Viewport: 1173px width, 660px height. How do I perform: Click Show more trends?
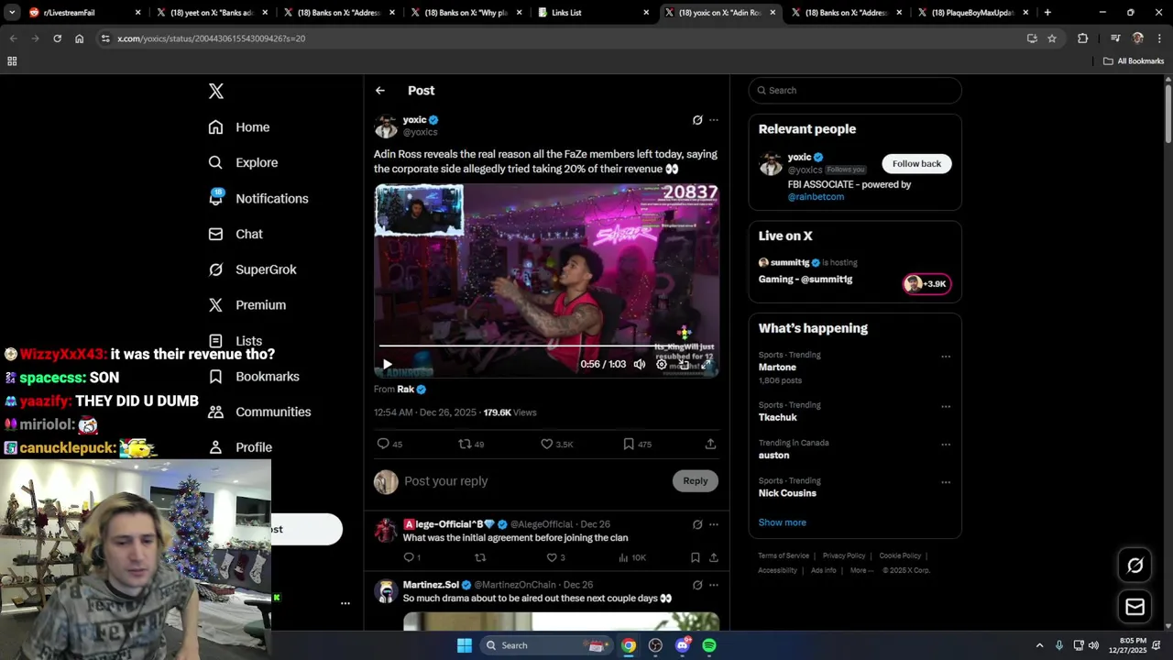click(x=782, y=522)
